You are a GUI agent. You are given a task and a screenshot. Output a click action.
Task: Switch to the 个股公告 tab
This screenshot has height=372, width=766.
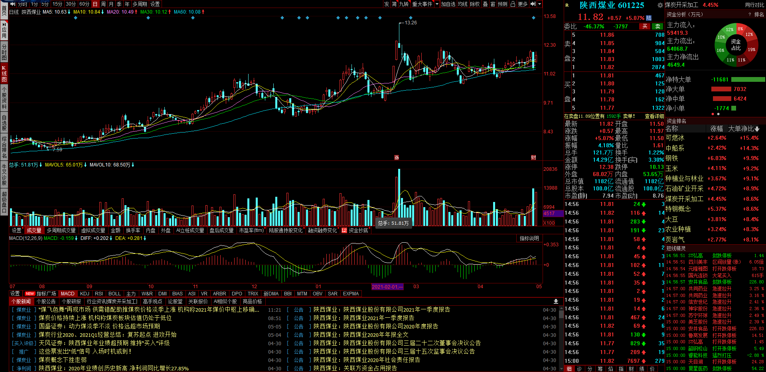46,301
